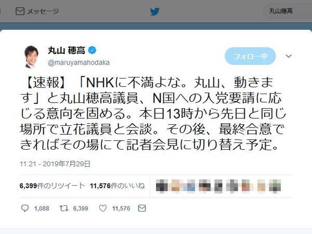Open the 11:21 - 2019年7月29日 timestamp
312x234 pixels.
[x=55, y=164]
